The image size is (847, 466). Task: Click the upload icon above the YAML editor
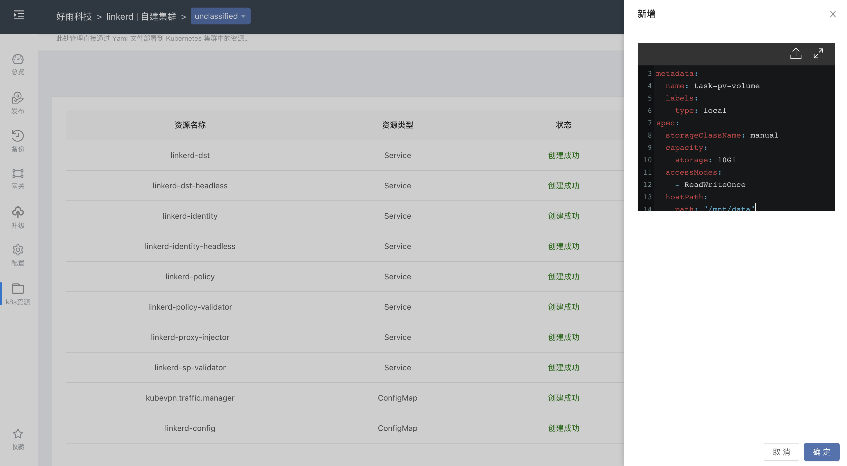(796, 53)
